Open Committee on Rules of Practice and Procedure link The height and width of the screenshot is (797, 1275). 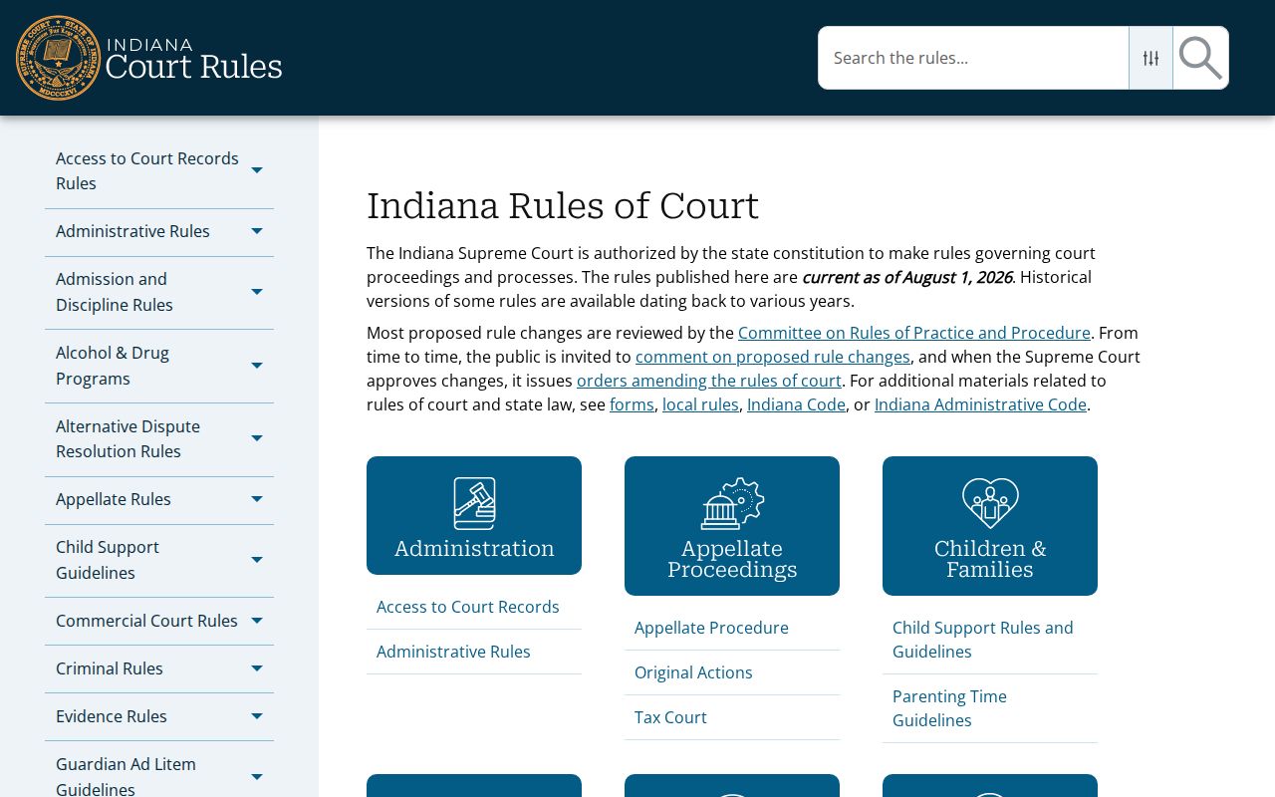[914, 333]
